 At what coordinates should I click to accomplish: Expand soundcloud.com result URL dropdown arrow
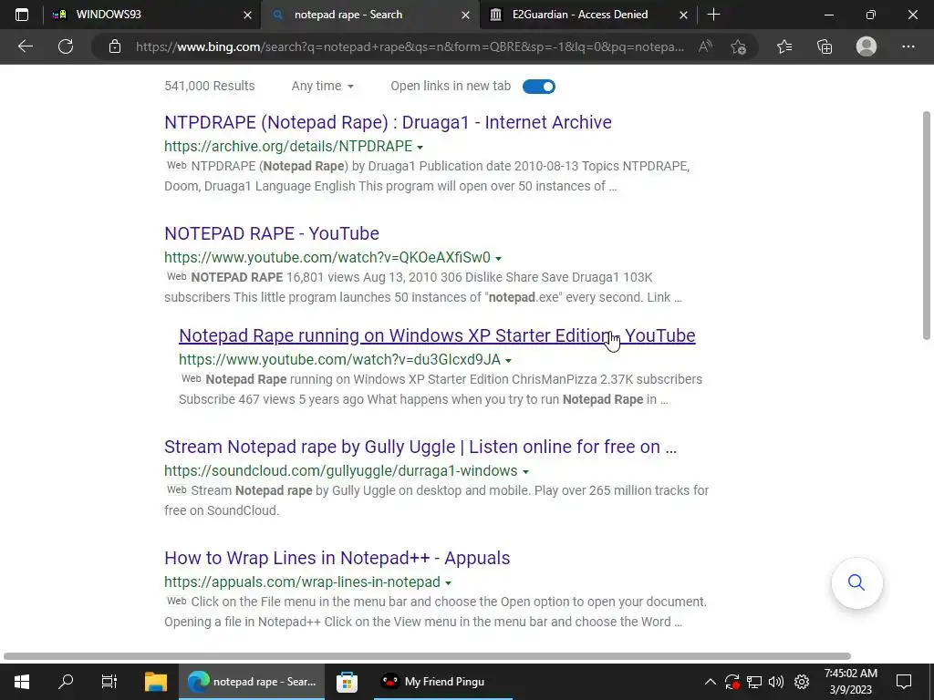(x=525, y=471)
